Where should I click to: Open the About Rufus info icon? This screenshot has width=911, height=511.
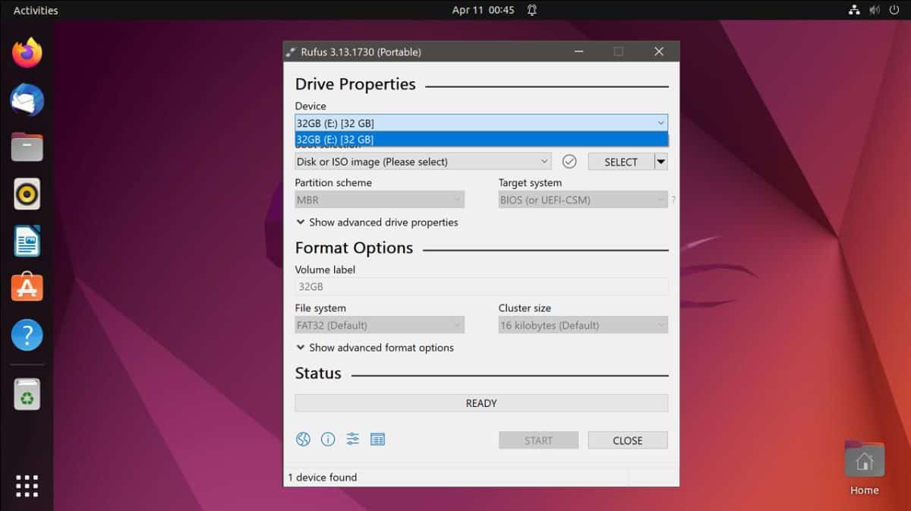(328, 439)
